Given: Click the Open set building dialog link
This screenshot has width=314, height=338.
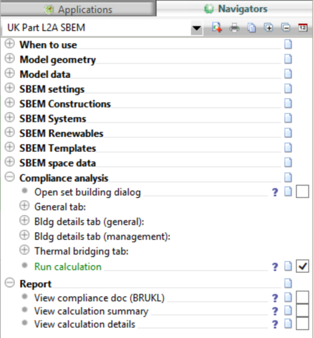Looking at the screenshot, I should [88, 192].
